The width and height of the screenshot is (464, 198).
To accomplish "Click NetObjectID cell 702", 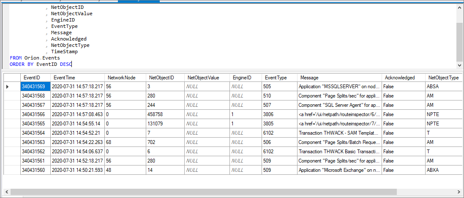I will click(165, 142).
